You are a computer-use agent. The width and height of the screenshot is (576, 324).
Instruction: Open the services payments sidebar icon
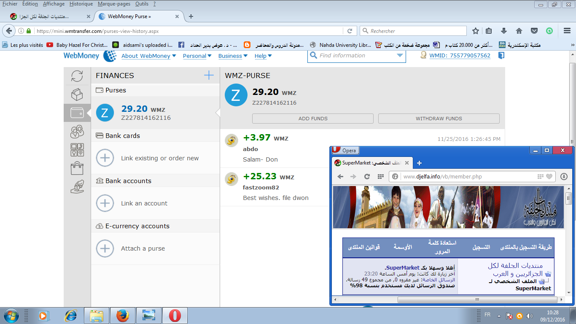coord(77,150)
